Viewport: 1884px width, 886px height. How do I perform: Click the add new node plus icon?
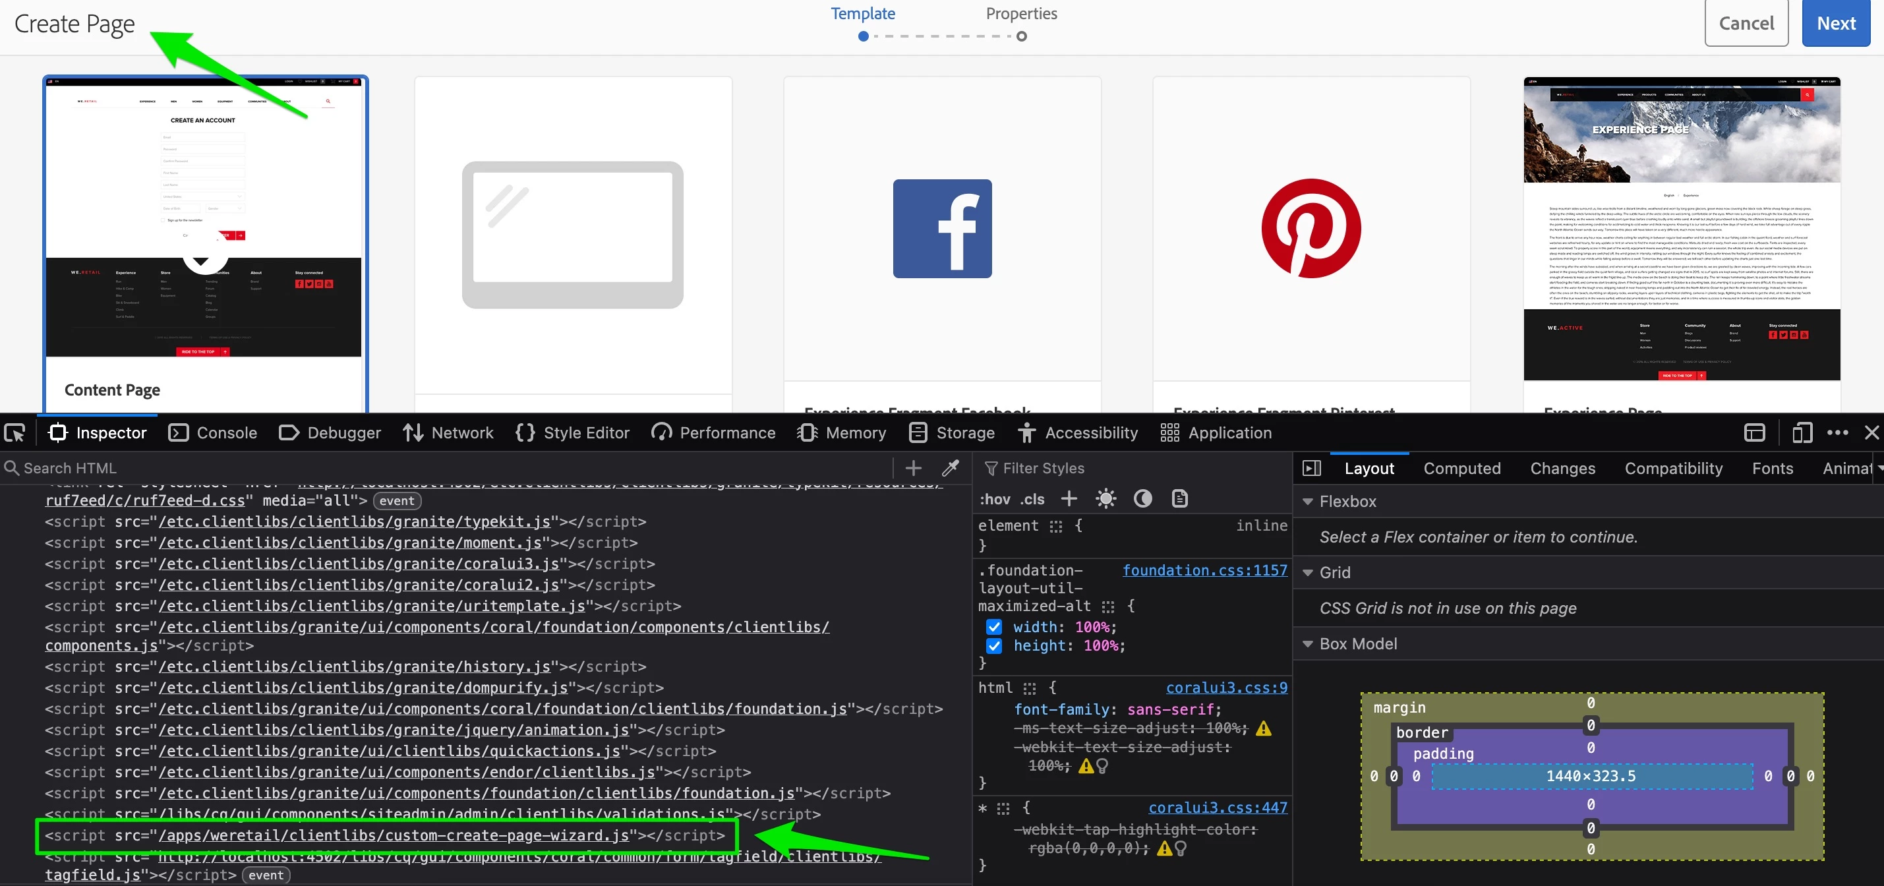point(913,468)
